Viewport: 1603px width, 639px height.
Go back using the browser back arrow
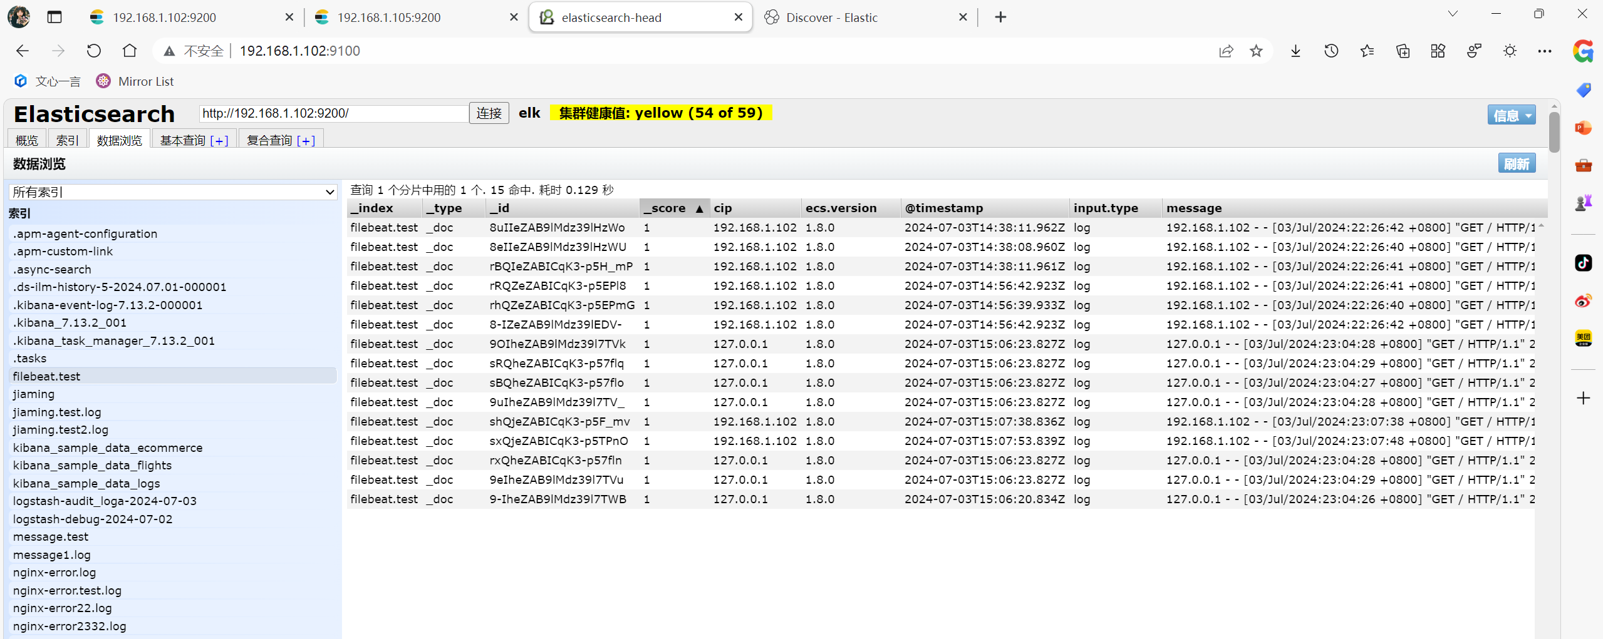pyautogui.click(x=23, y=51)
